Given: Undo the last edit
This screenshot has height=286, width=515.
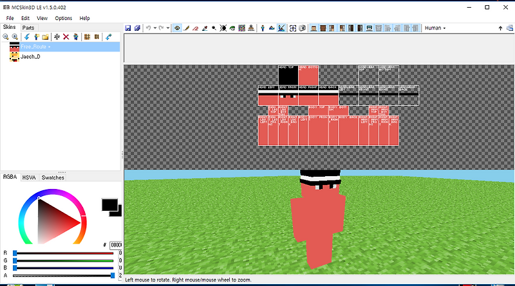Looking at the screenshot, I should coord(149,28).
